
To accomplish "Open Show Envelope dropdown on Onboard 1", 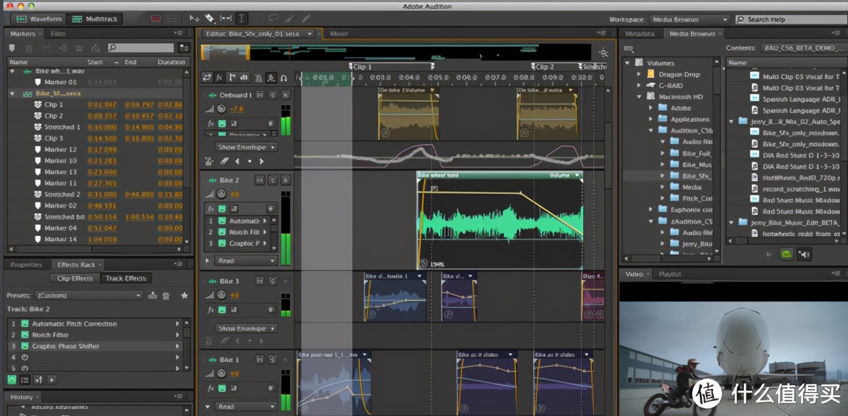I will point(246,148).
